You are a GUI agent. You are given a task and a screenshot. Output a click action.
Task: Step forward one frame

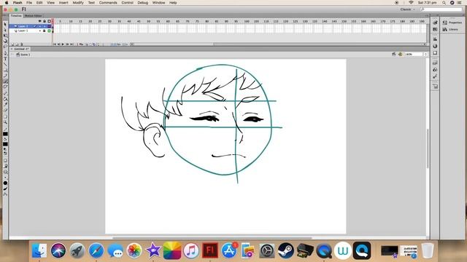[x=67, y=44]
